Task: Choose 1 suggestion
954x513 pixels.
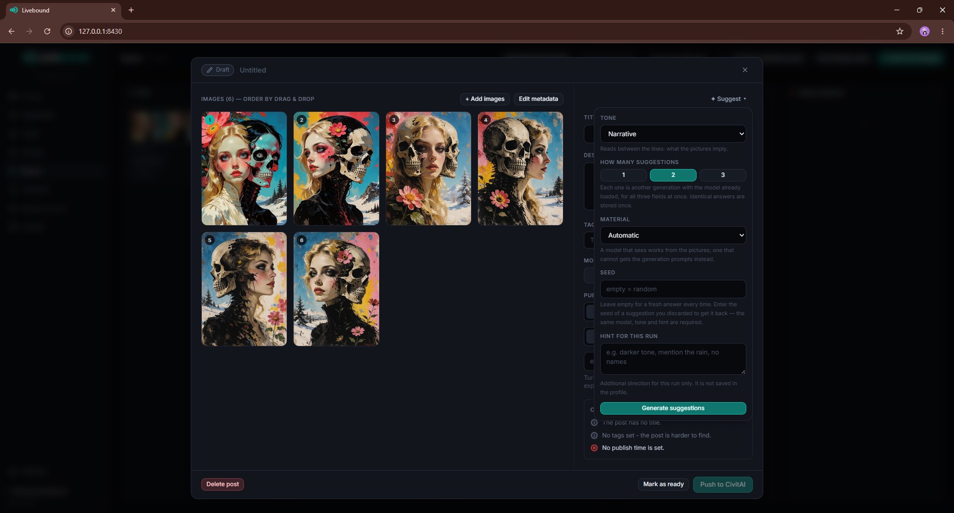Action: pos(623,175)
